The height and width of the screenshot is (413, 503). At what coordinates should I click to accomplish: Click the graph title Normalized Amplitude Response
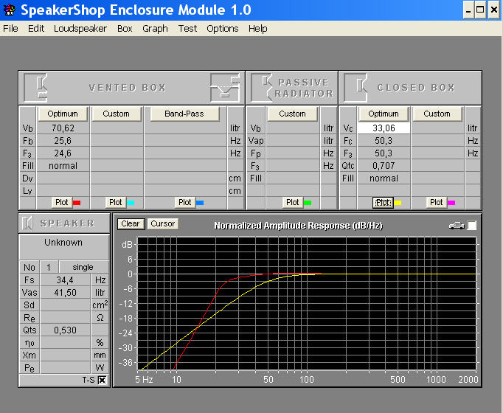point(299,226)
